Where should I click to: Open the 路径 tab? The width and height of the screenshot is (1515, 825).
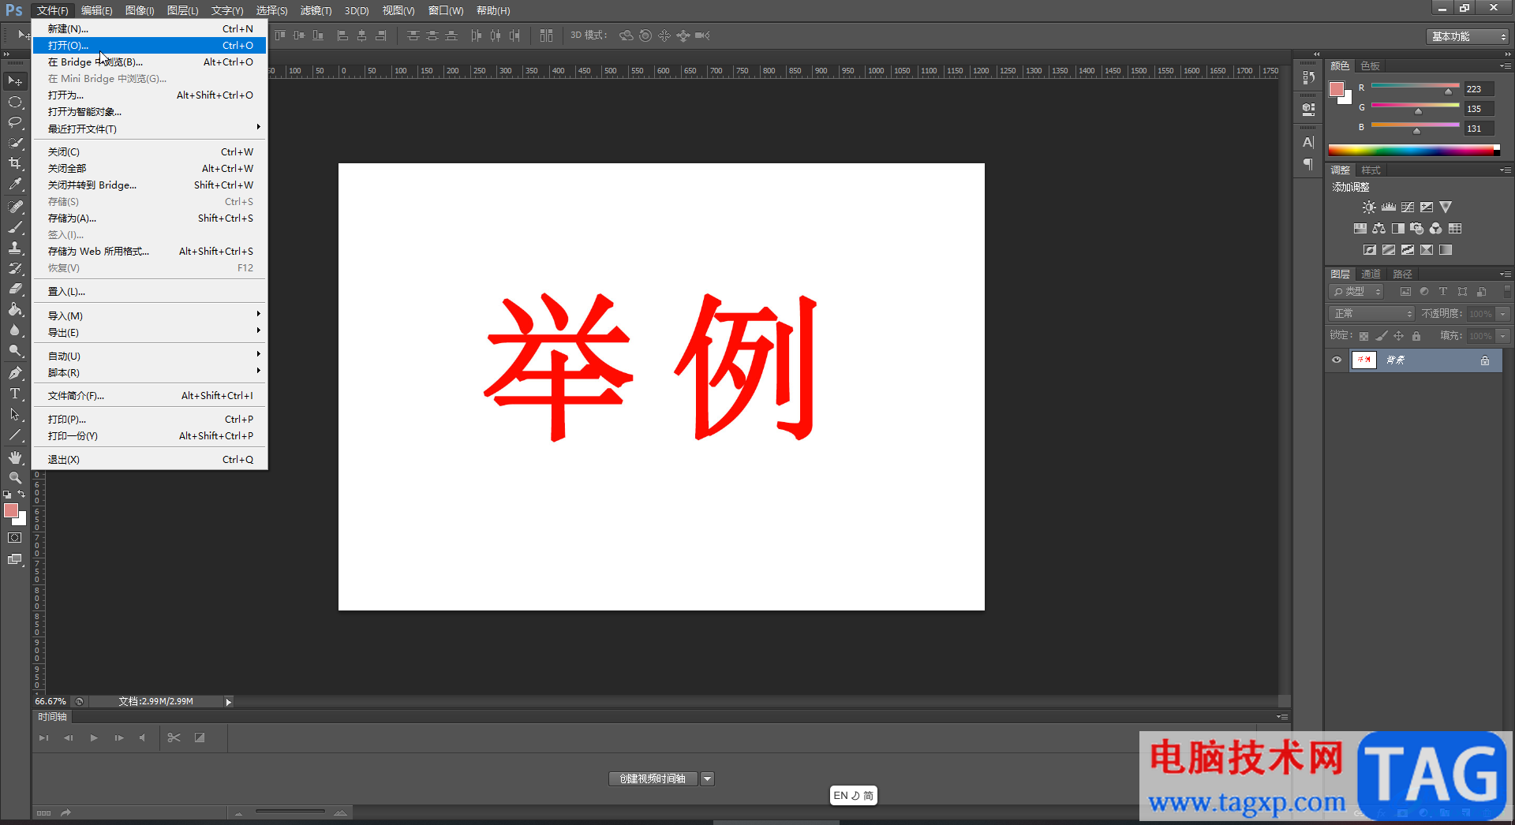click(1402, 274)
